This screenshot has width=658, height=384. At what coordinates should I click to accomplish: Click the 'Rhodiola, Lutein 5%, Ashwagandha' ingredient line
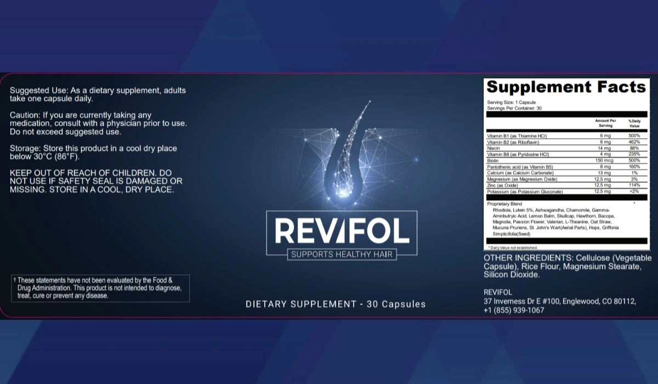(x=551, y=210)
